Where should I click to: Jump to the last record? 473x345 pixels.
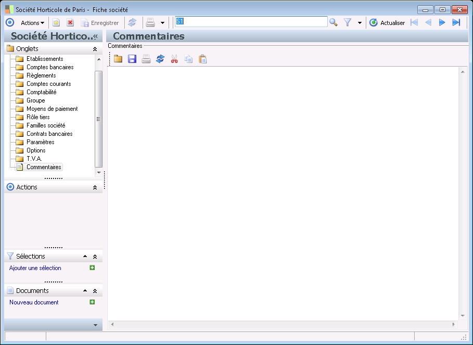(456, 22)
